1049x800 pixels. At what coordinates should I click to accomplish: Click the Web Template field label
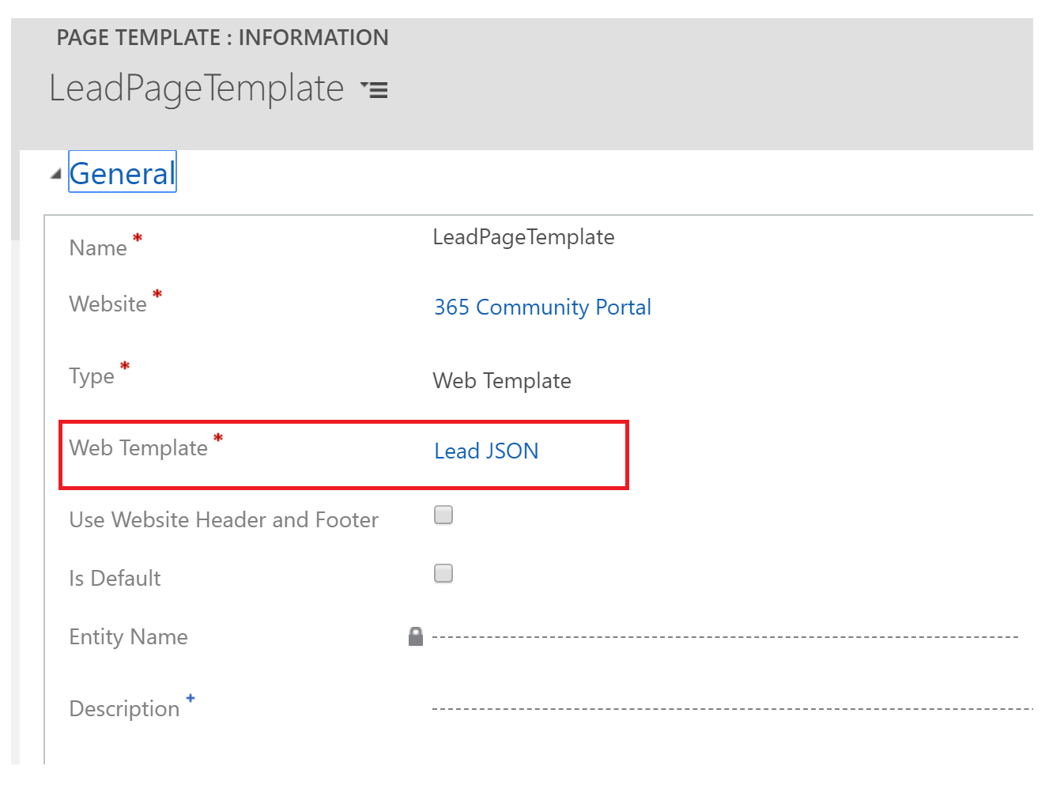[x=138, y=448]
